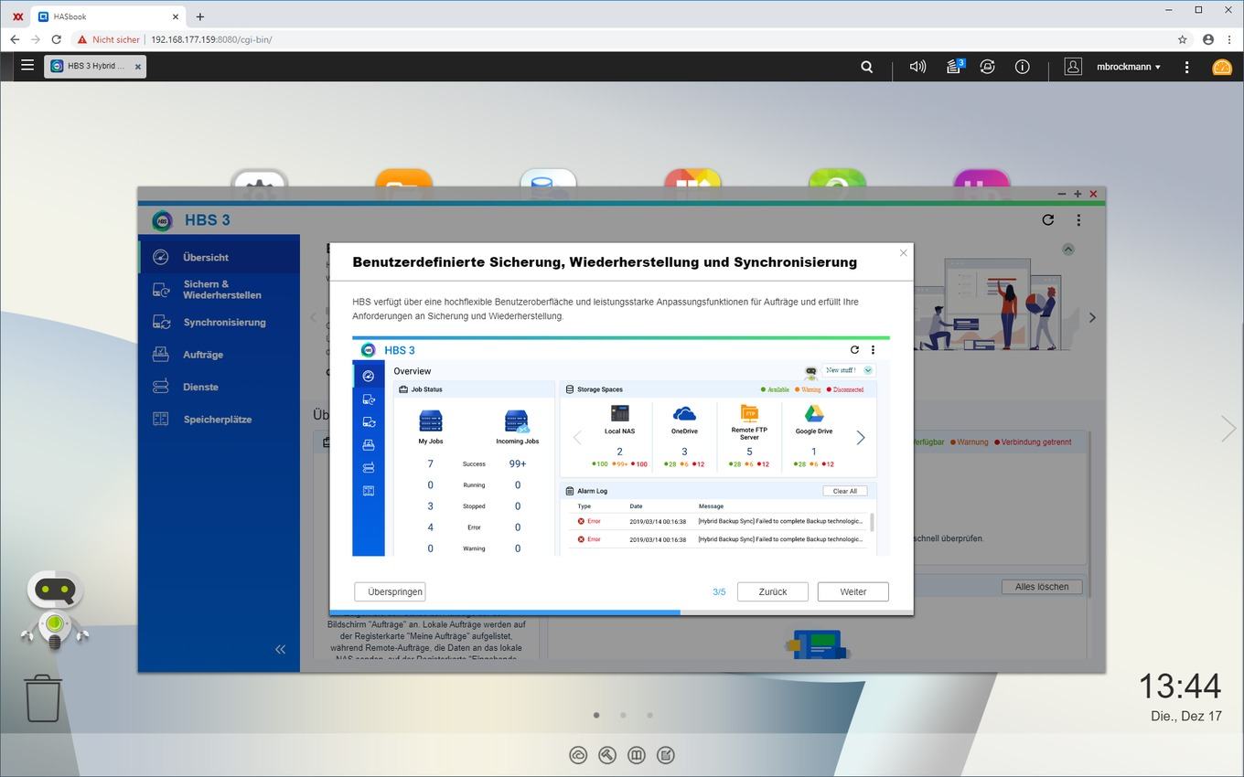Click the Weiter button
The height and width of the screenshot is (777, 1244).
pyautogui.click(x=853, y=591)
